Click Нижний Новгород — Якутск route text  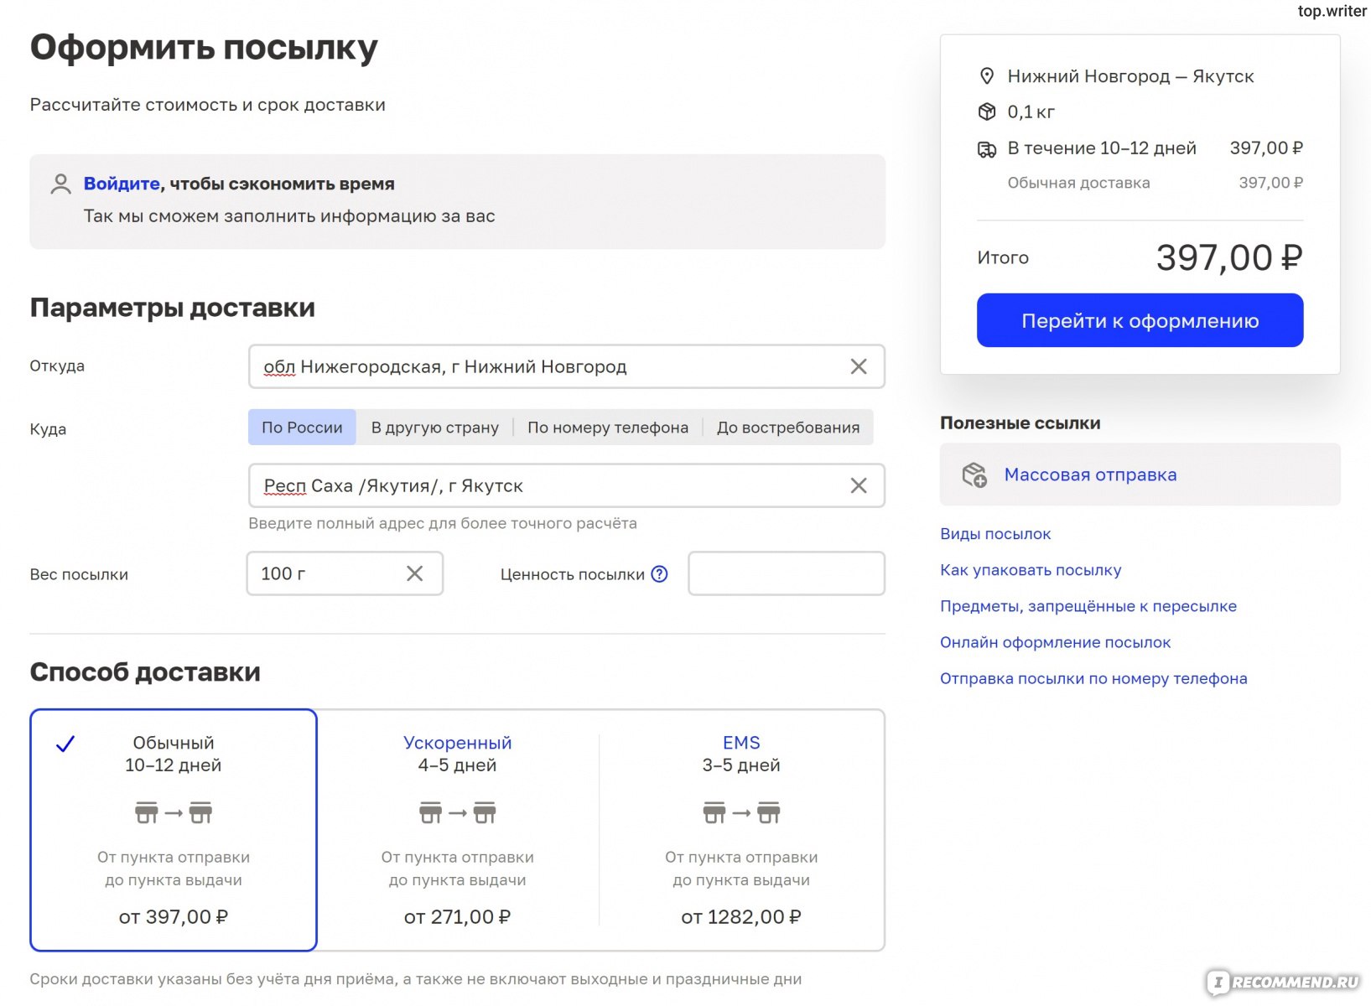pyautogui.click(x=1130, y=76)
